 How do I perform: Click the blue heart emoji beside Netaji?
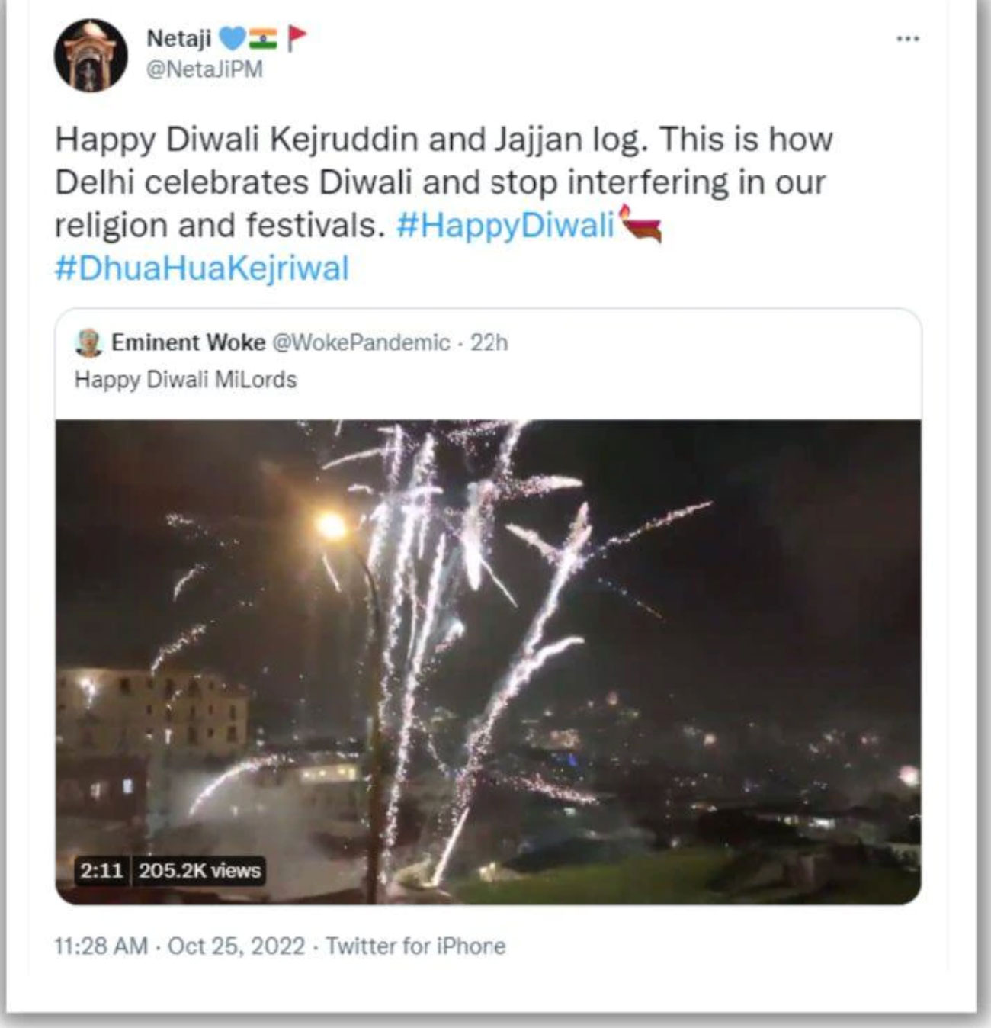pos(231,37)
